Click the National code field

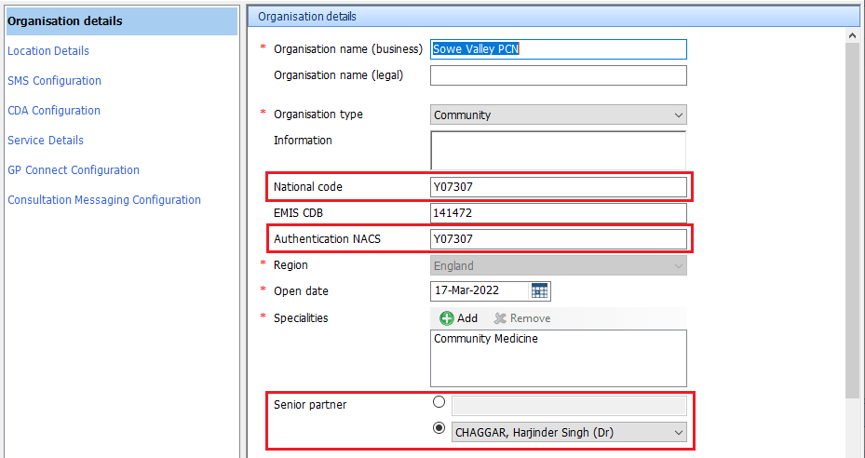click(x=559, y=187)
